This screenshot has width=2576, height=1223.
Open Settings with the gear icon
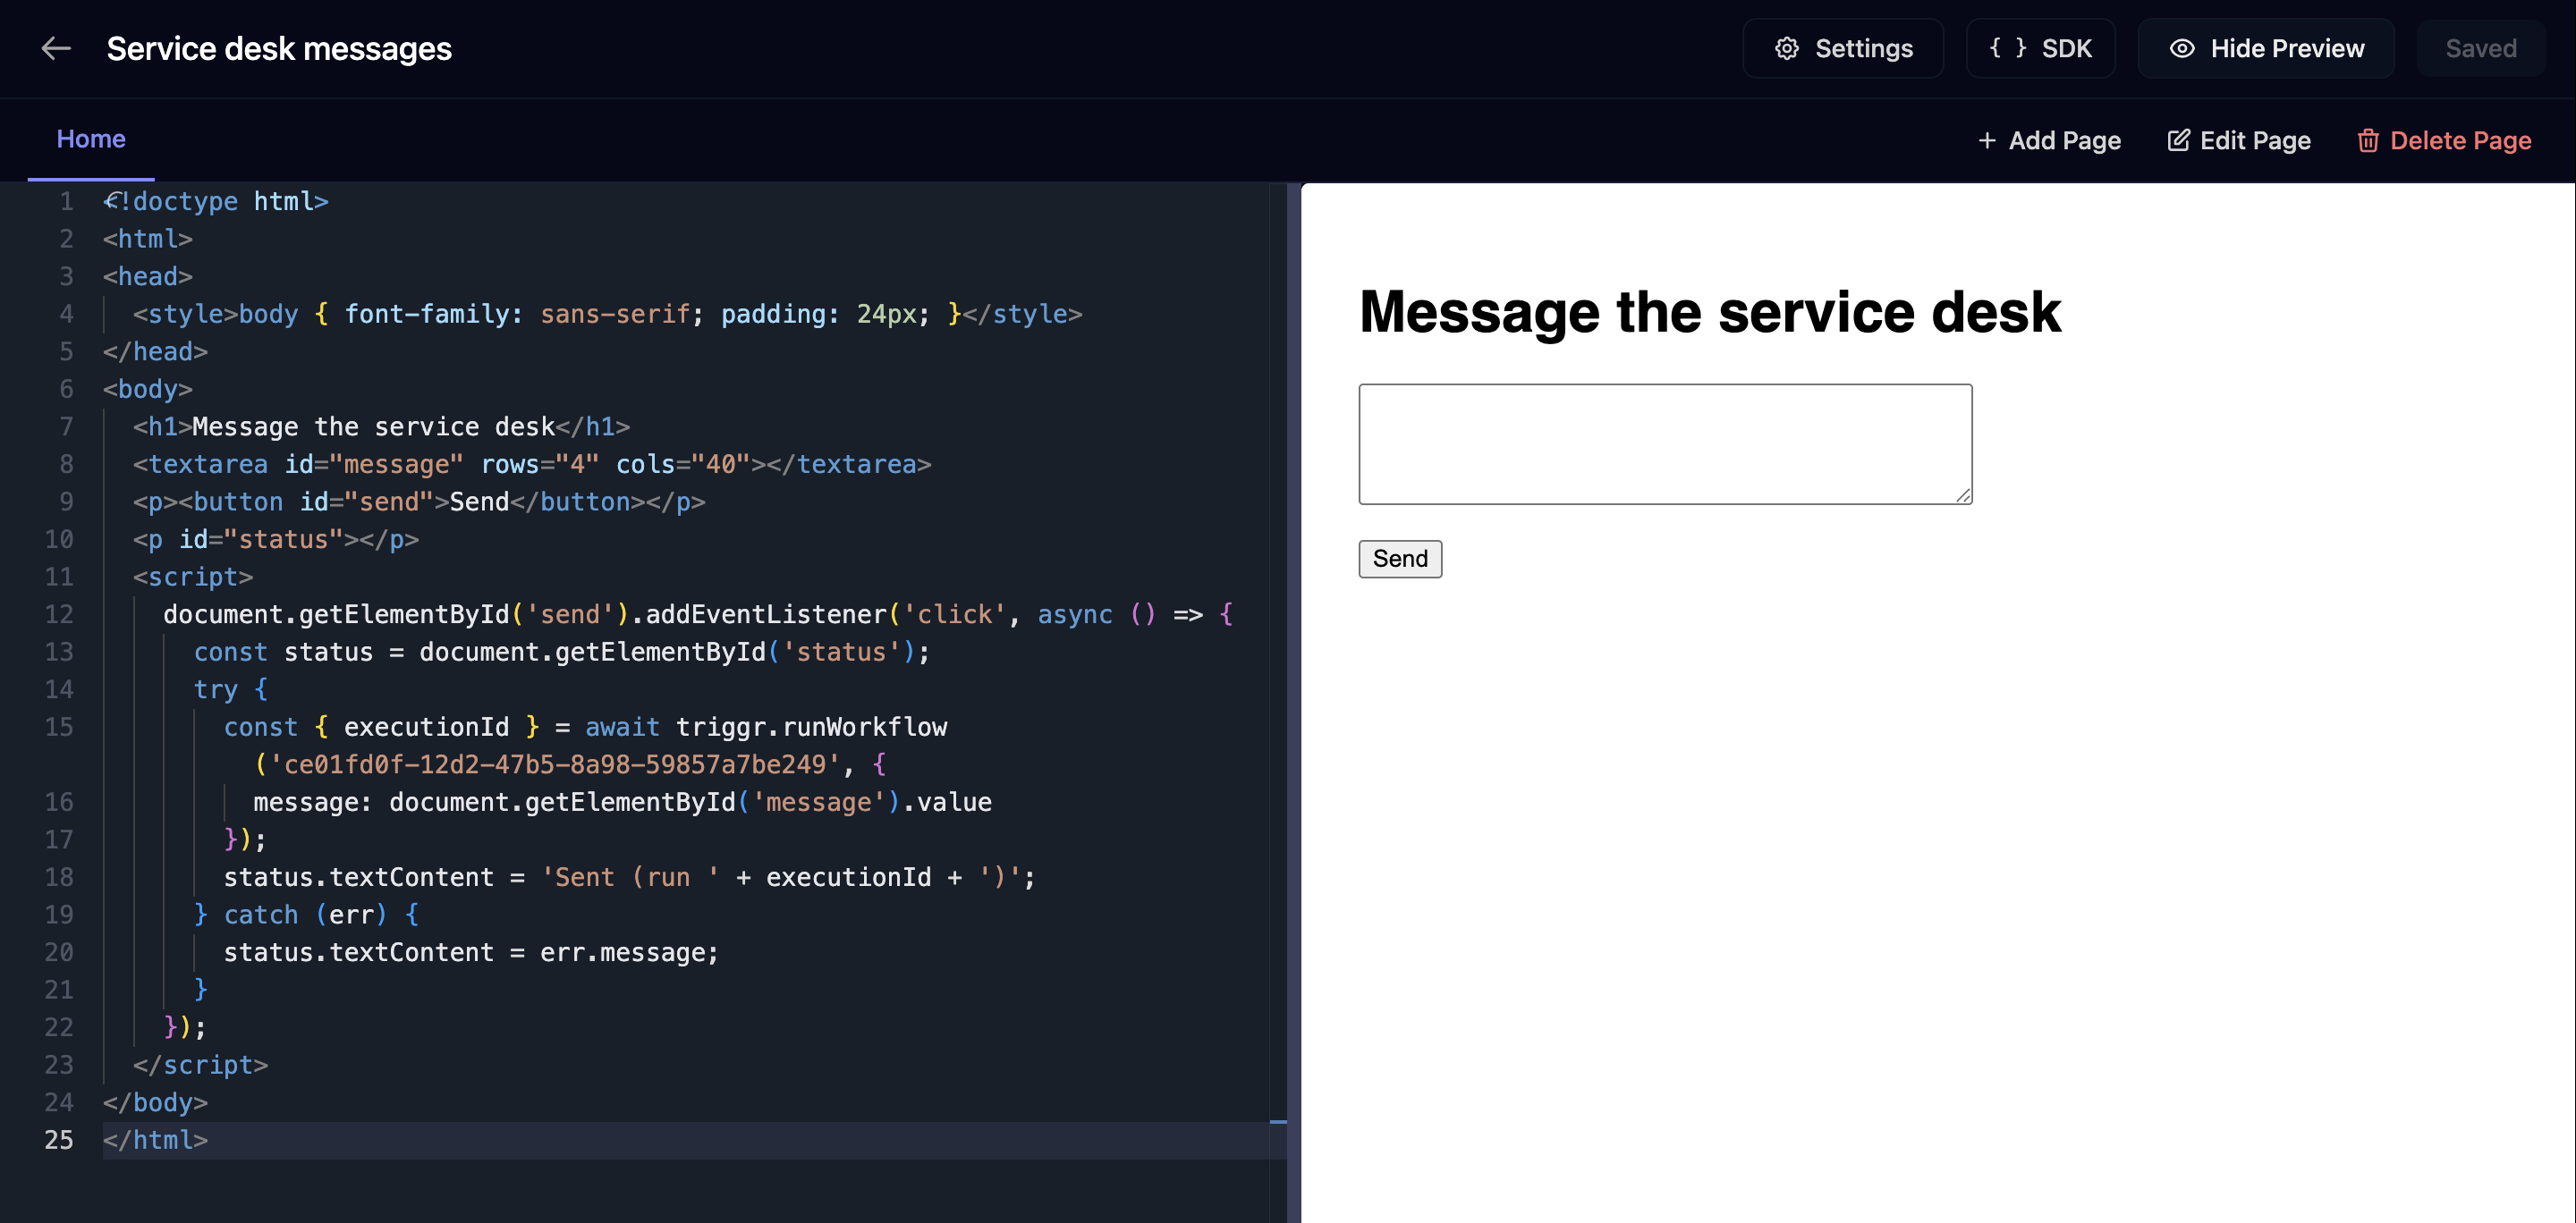[1842, 48]
